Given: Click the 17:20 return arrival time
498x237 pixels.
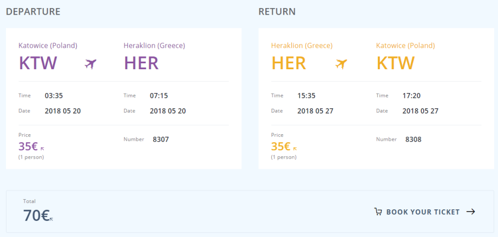Looking at the screenshot, I should [x=411, y=96].
